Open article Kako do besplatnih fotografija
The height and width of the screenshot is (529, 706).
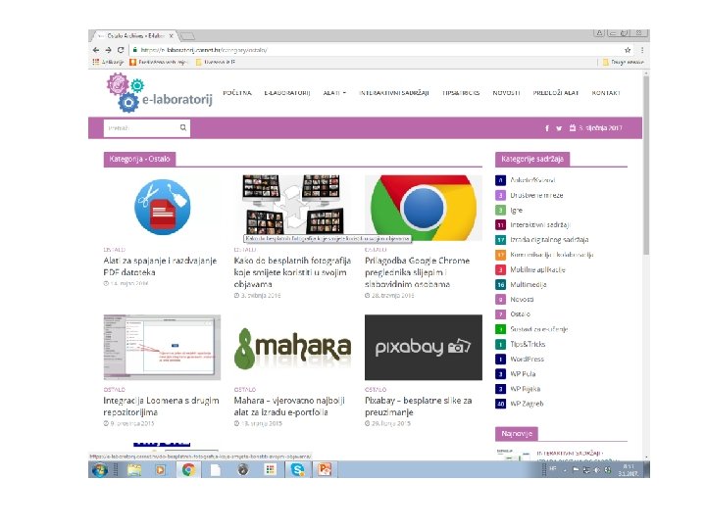[x=292, y=272]
